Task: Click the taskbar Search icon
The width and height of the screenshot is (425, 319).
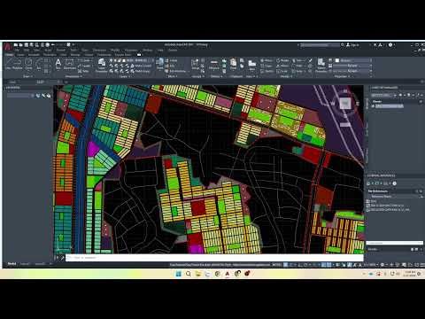Action: [189, 274]
